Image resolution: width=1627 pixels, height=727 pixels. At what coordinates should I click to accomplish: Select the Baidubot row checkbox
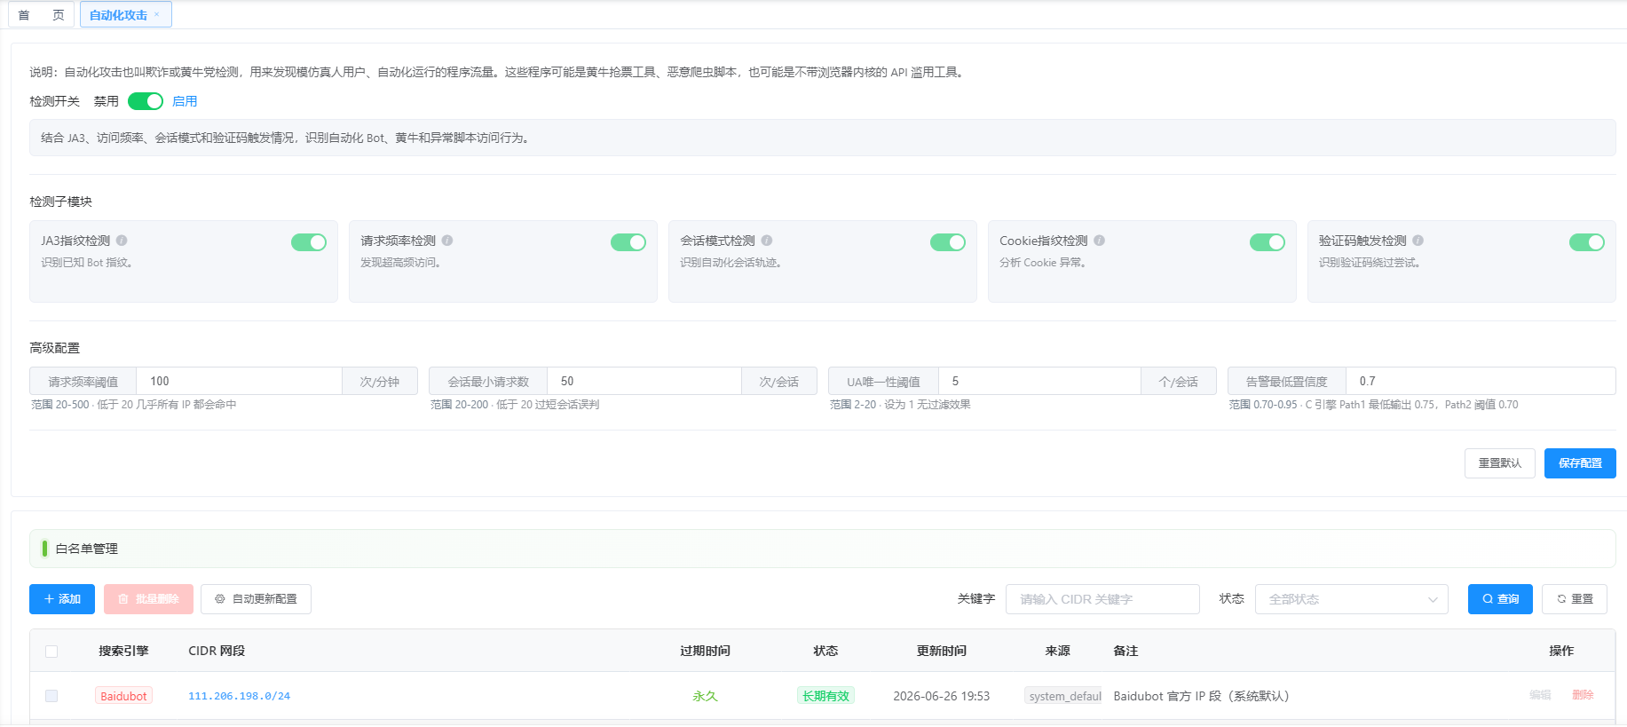pyautogui.click(x=51, y=696)
